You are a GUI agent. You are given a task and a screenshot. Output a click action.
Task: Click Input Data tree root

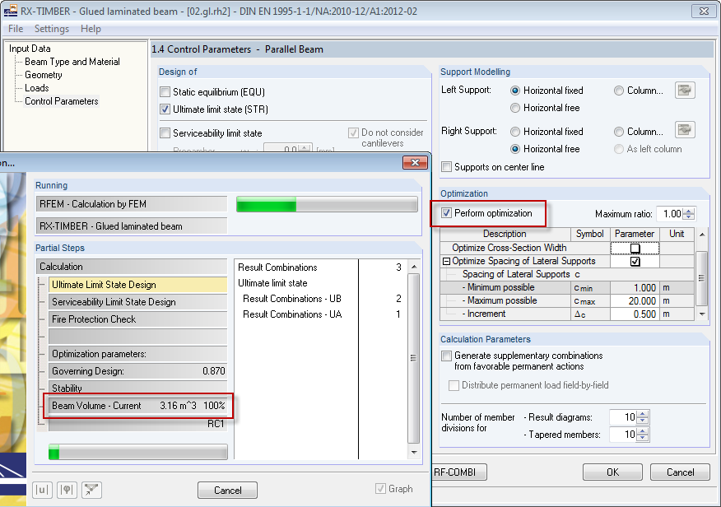point(30,49)
